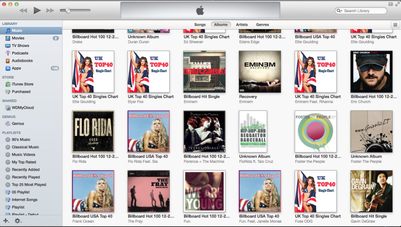Open the Fun. Feat. Janelle Monae album
Viewport: 401px width, 227px height.
260,191
